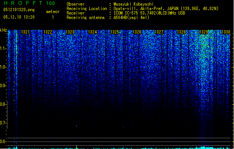Screen dimensions: 234x149
Task: Click the 1.1 frequency axis label
Action: 3,48
